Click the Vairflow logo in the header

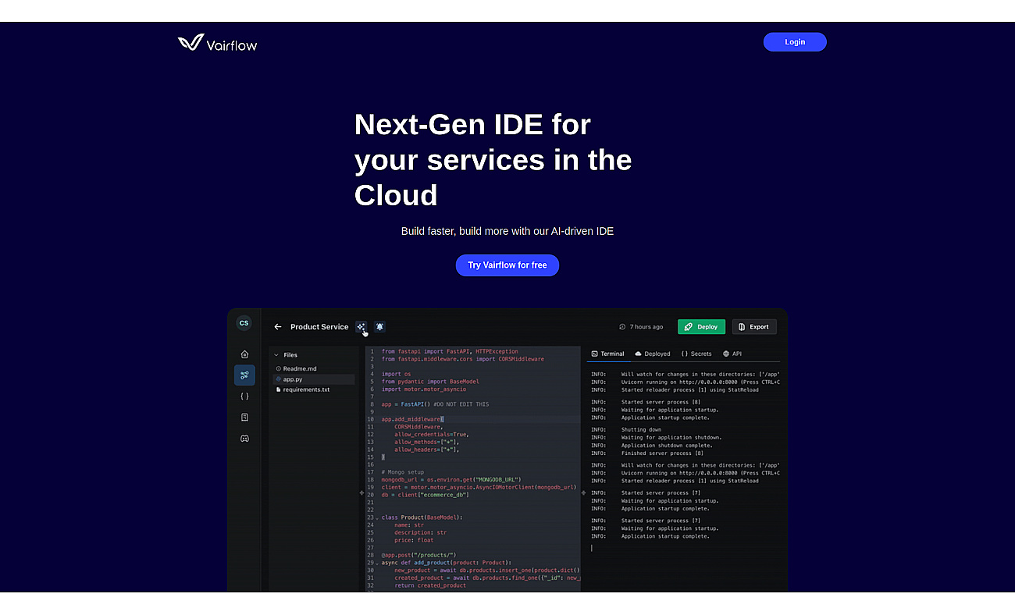tap(217, 43)
